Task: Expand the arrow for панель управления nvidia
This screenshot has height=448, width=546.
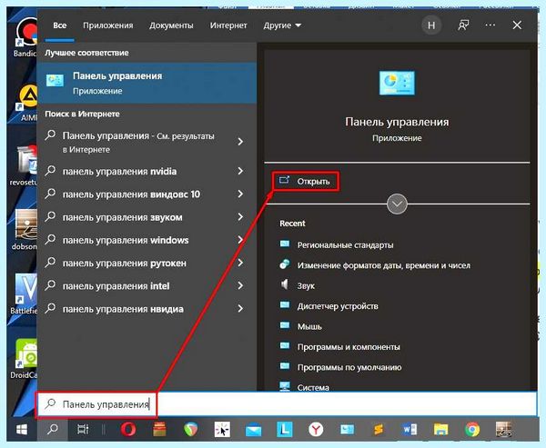Action: pos(240,171)
